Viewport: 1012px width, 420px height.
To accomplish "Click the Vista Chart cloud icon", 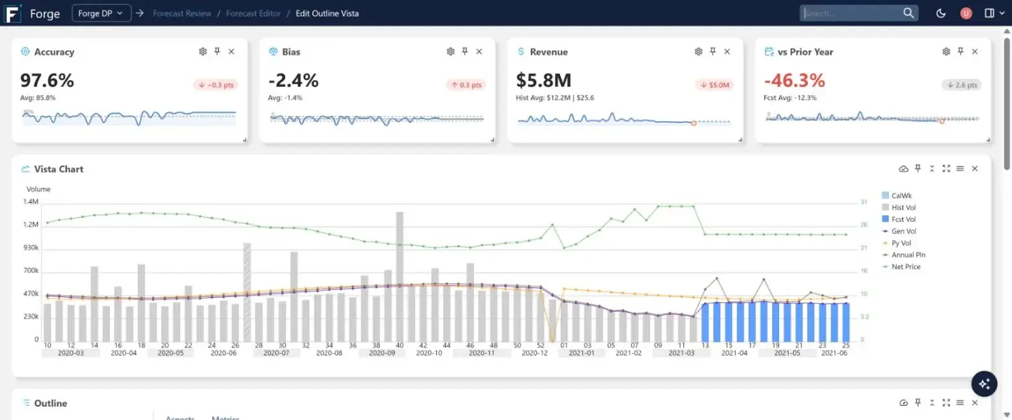I will pos(904,169).
